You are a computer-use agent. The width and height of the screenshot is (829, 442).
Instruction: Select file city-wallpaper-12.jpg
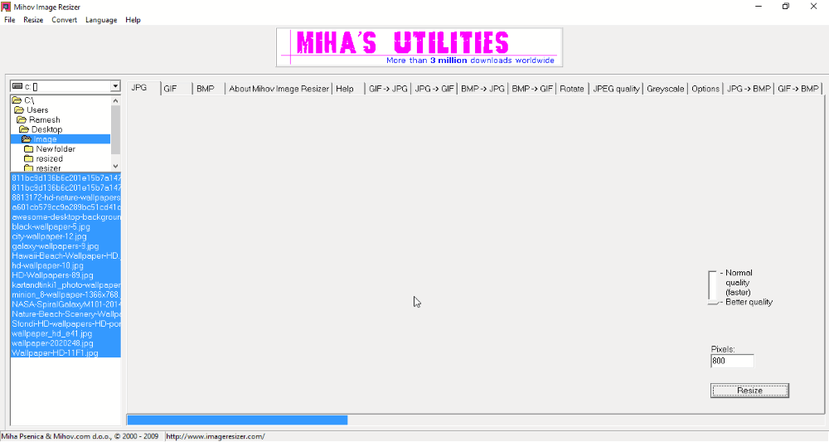click(65, 236)
